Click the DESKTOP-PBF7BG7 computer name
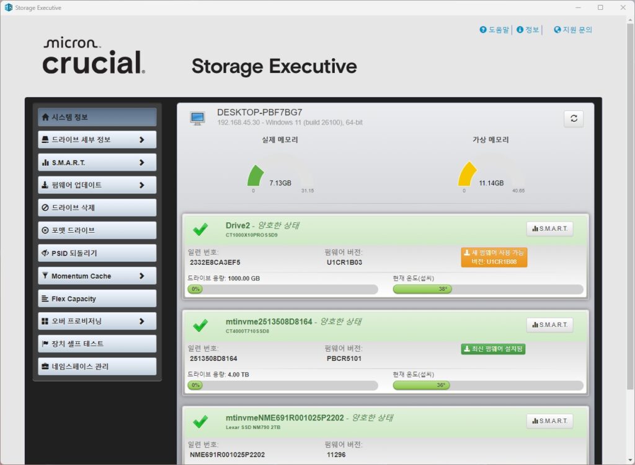This screenshot has height=465, width=635. (260, 113)
